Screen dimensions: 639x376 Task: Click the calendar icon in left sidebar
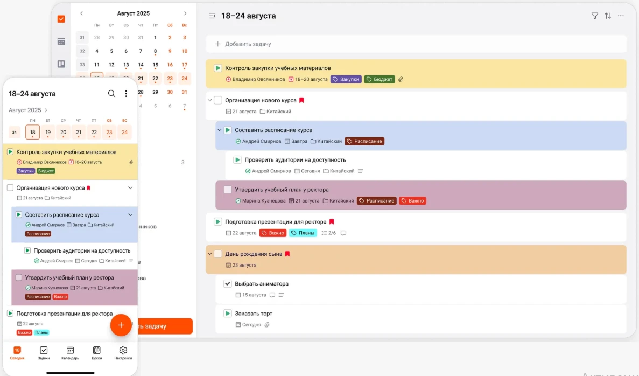coord(61,41)
